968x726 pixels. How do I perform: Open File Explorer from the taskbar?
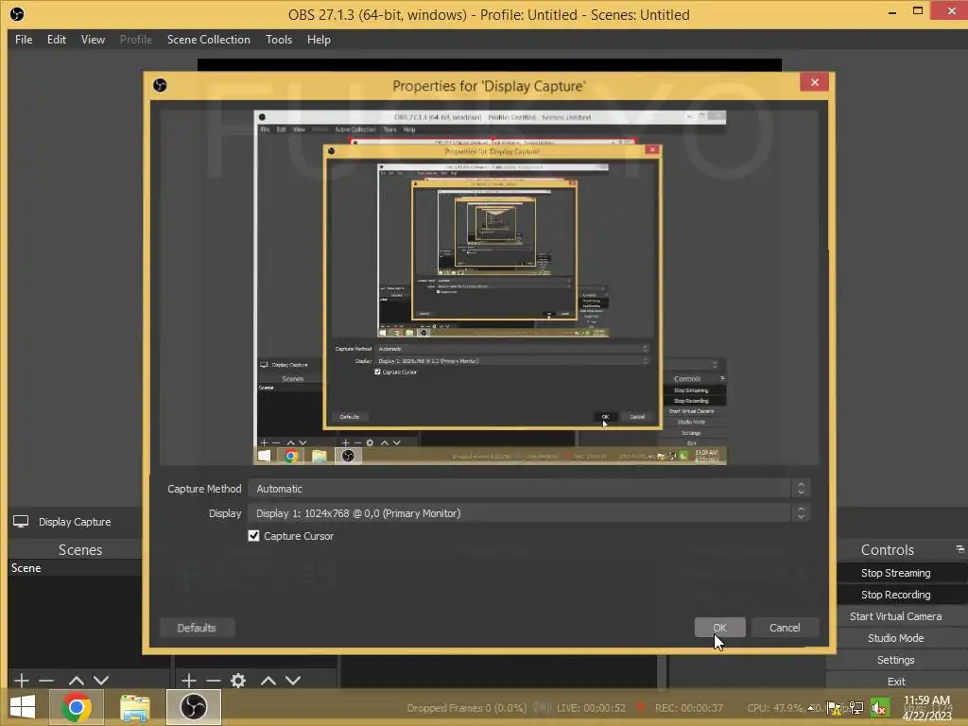pos(134,707)
